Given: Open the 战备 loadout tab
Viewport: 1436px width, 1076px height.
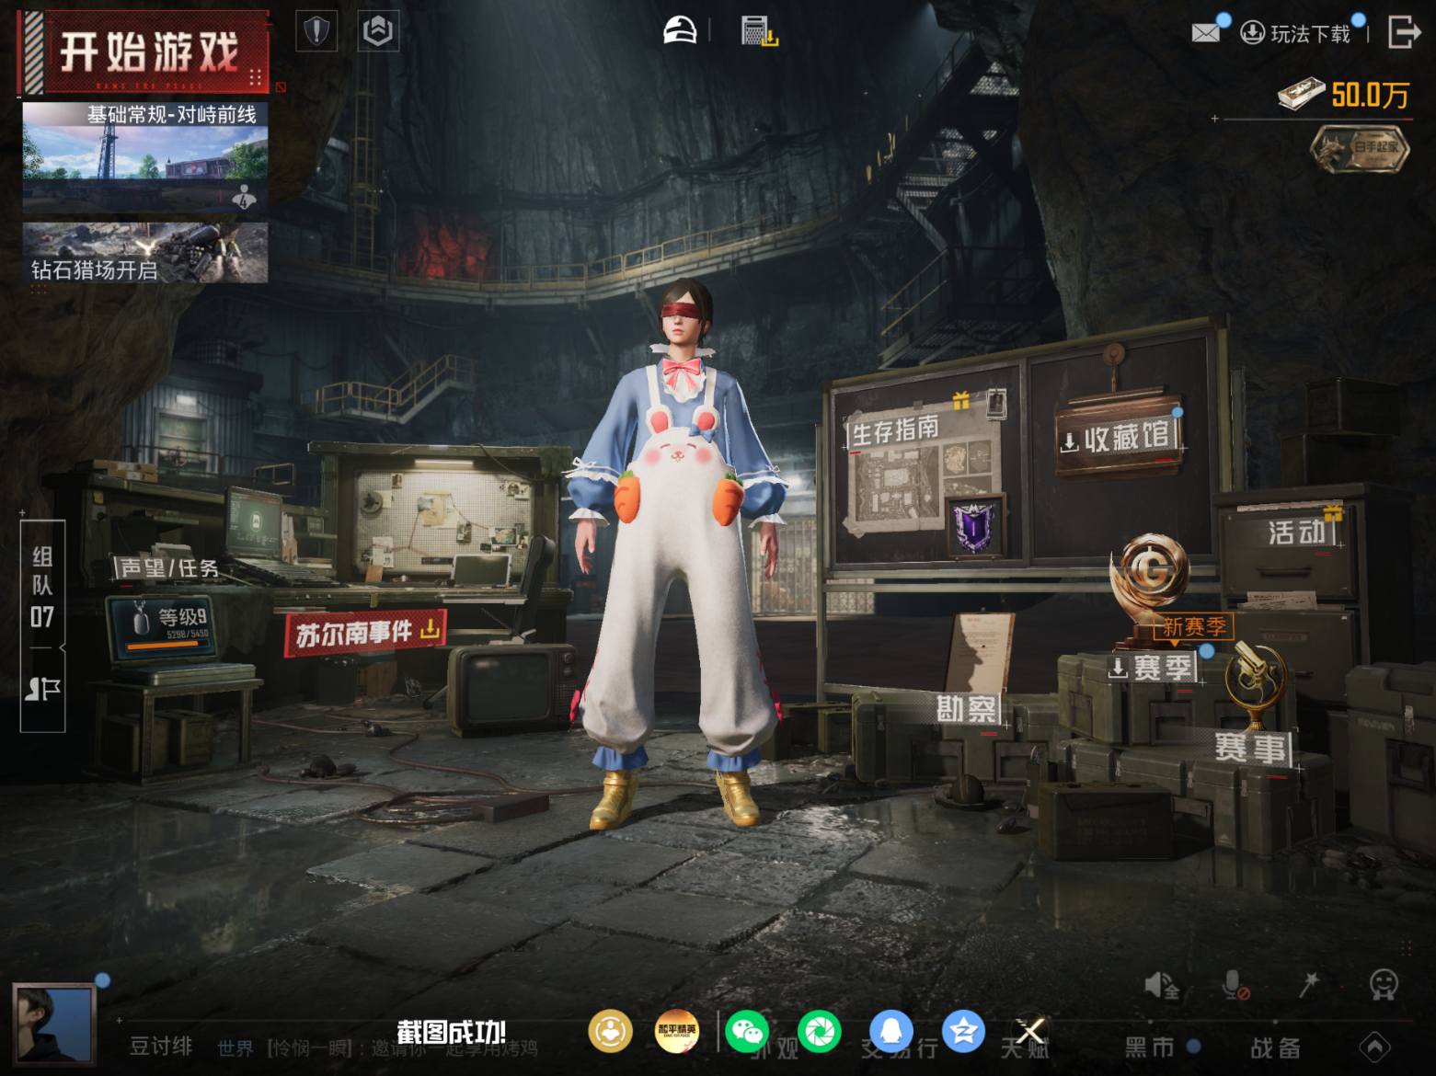Looking at the screenshot, I should [x=1275, y=1047].
